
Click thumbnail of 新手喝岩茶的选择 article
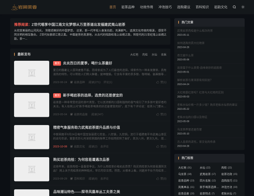pyautogui.click(x=32, y=105)
